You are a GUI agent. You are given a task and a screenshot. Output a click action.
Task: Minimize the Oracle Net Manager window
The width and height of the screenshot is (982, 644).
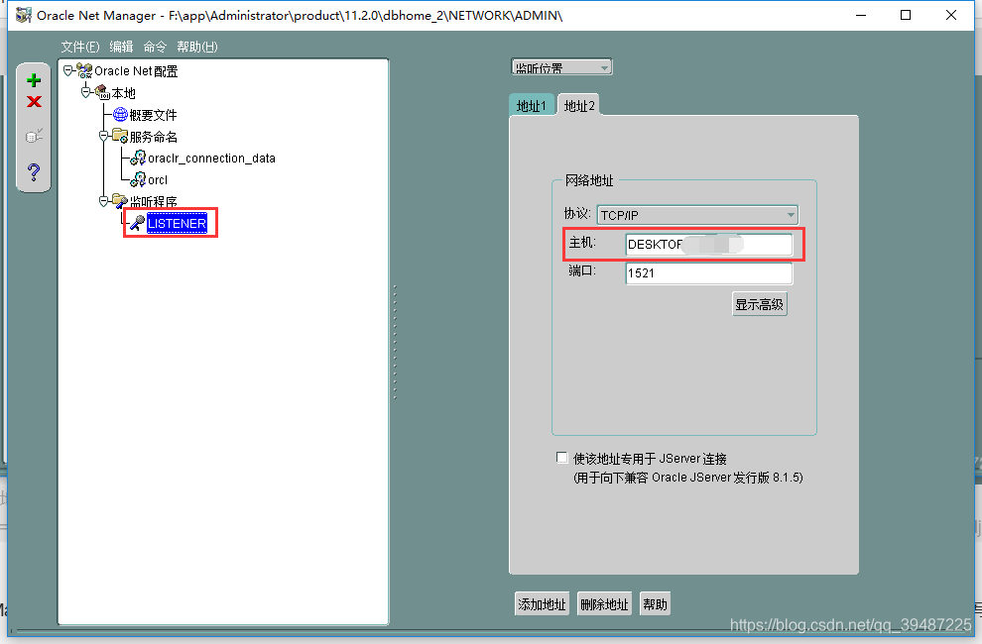point(861,15)
